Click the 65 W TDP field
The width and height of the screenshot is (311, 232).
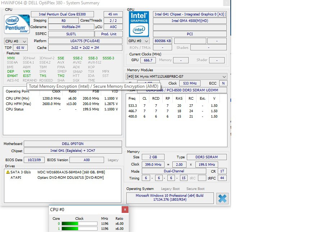[x=20, y=48]
